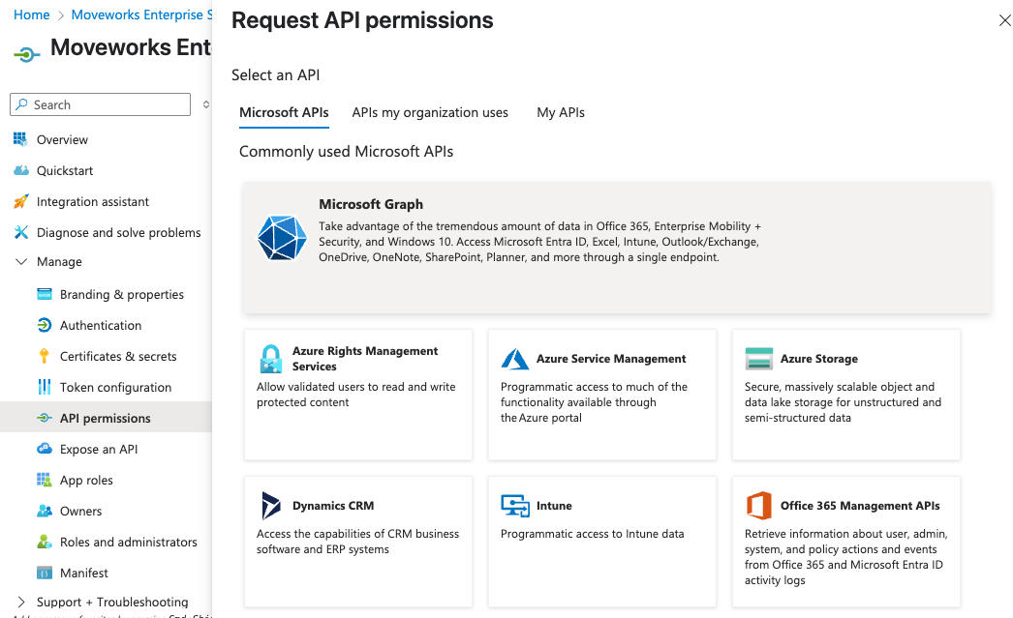Click the Manifest icon

[x=44, y=573]
